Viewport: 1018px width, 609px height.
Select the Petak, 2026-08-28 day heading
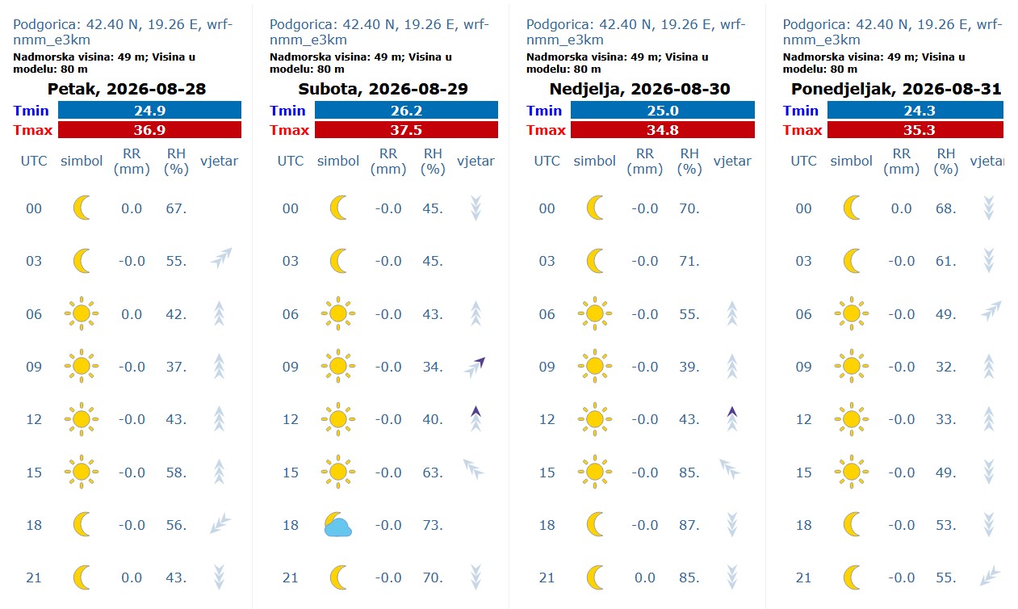click(127, 89)
